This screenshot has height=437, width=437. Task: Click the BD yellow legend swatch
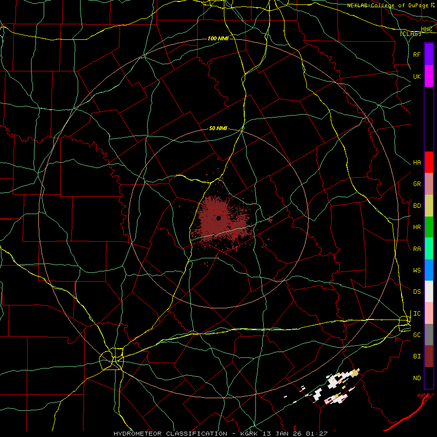(429, 206)
